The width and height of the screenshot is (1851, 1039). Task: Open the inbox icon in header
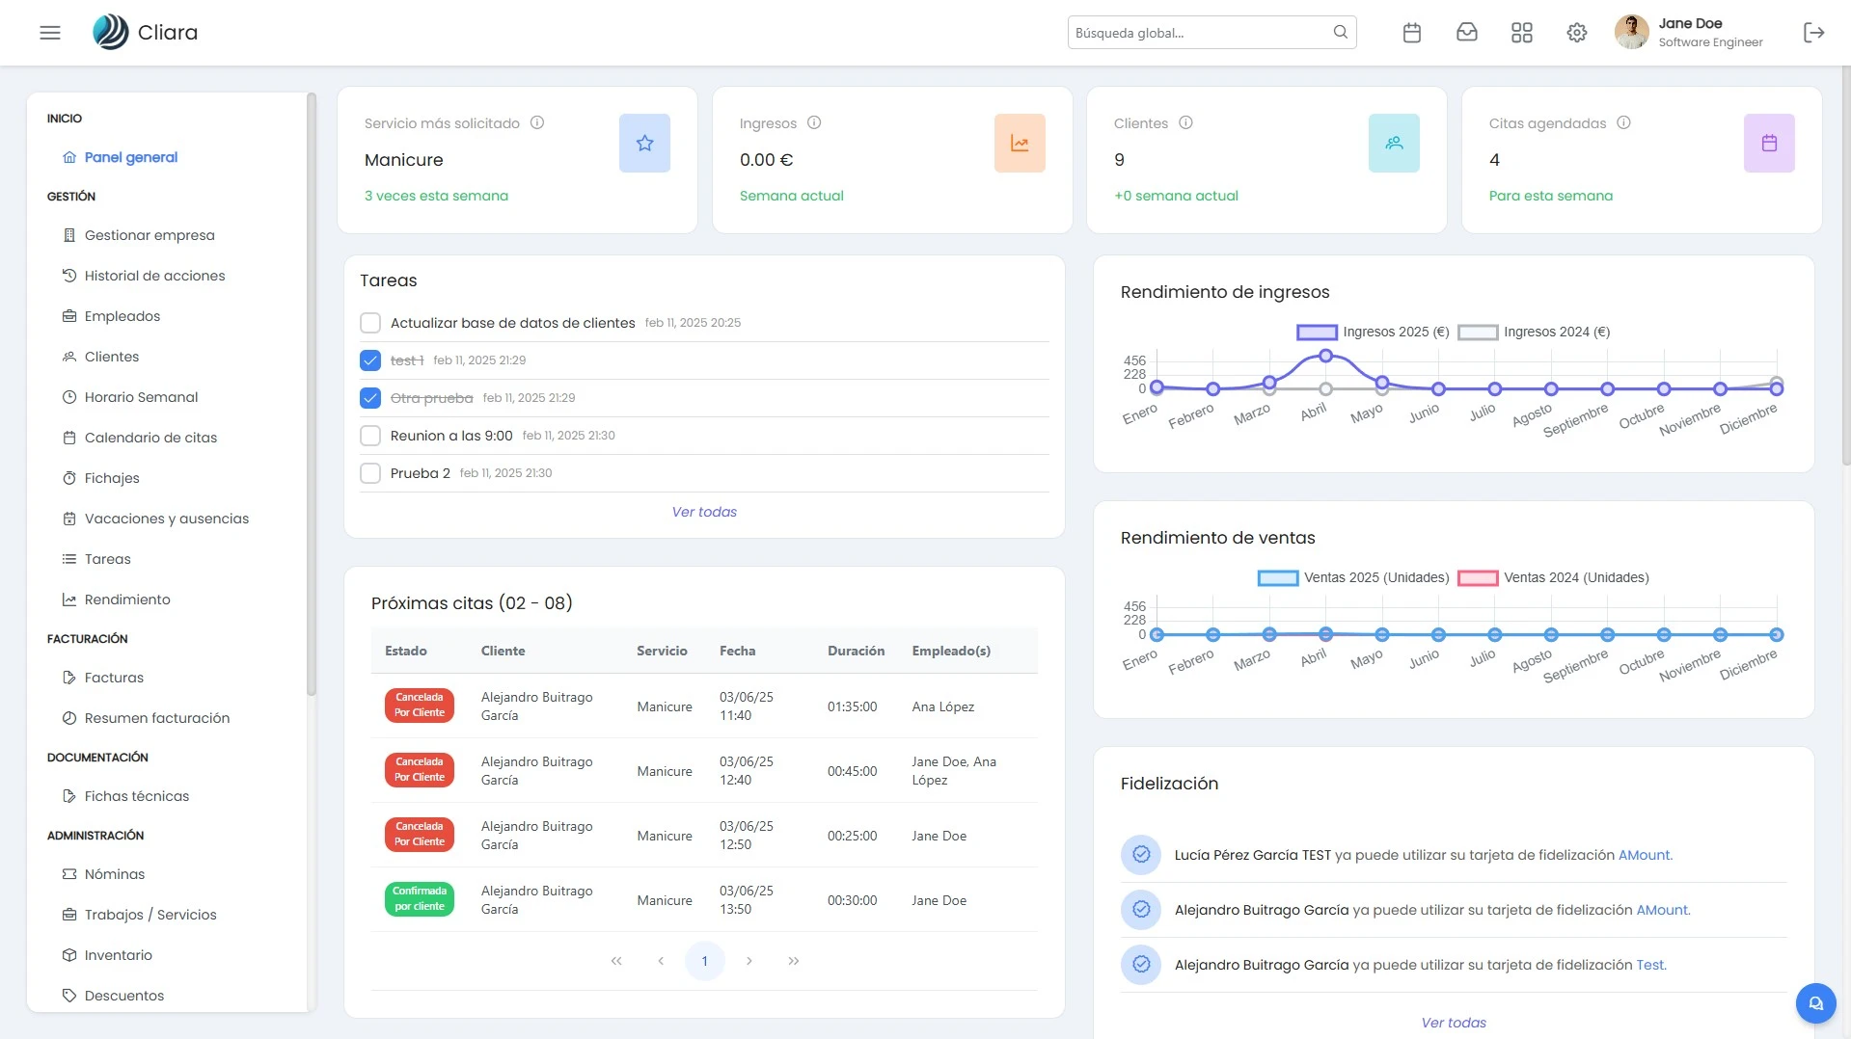1466,33
